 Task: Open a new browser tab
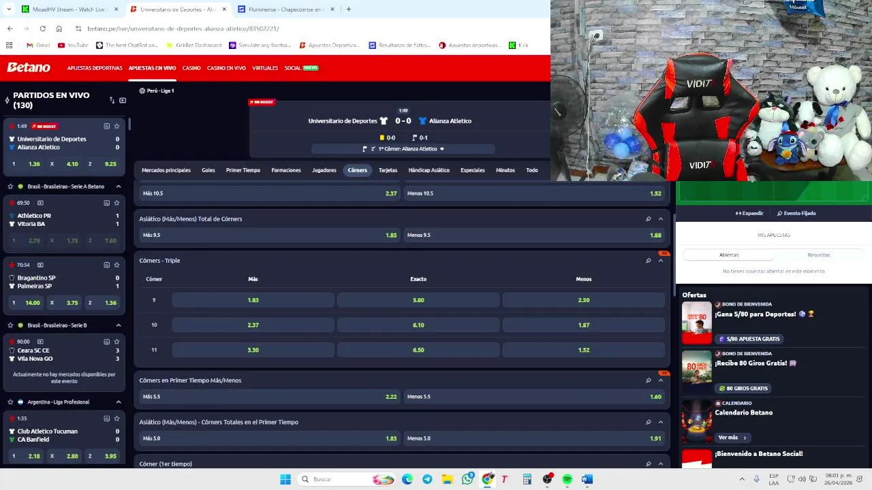click(x=348, y=10)
